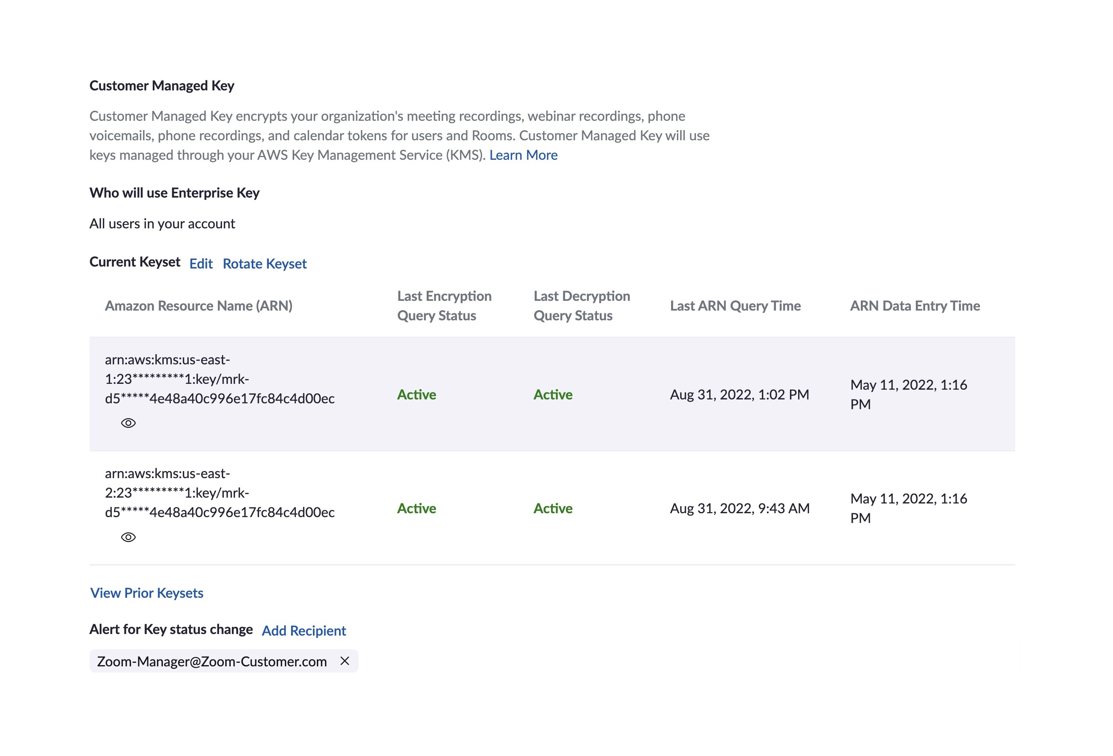Remove Zoom-Manager@Zoom-Customer.com recipient
The height and width of the screenshot is (756, 1113).
click(344, 661)
